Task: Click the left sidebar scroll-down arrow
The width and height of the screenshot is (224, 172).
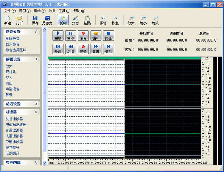Action: [x=45, y=163]
